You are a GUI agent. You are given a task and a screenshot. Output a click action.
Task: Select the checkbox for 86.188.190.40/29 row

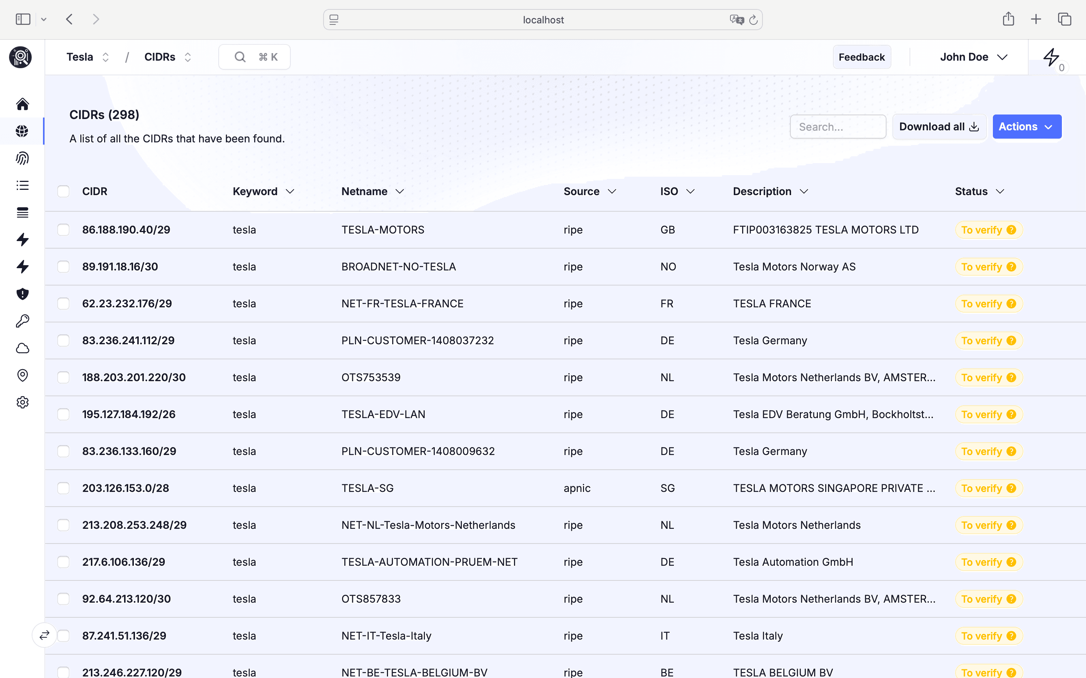coord(63,230)
